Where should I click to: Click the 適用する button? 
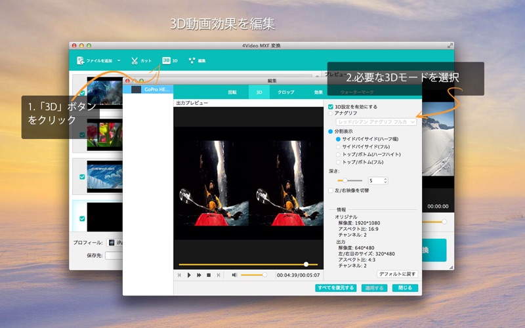click(374, 288)
